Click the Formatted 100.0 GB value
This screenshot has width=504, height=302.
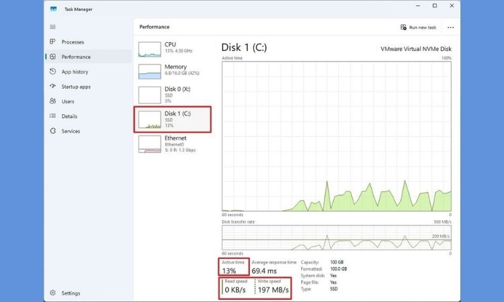pyautogui.click(x=339, y=269)
